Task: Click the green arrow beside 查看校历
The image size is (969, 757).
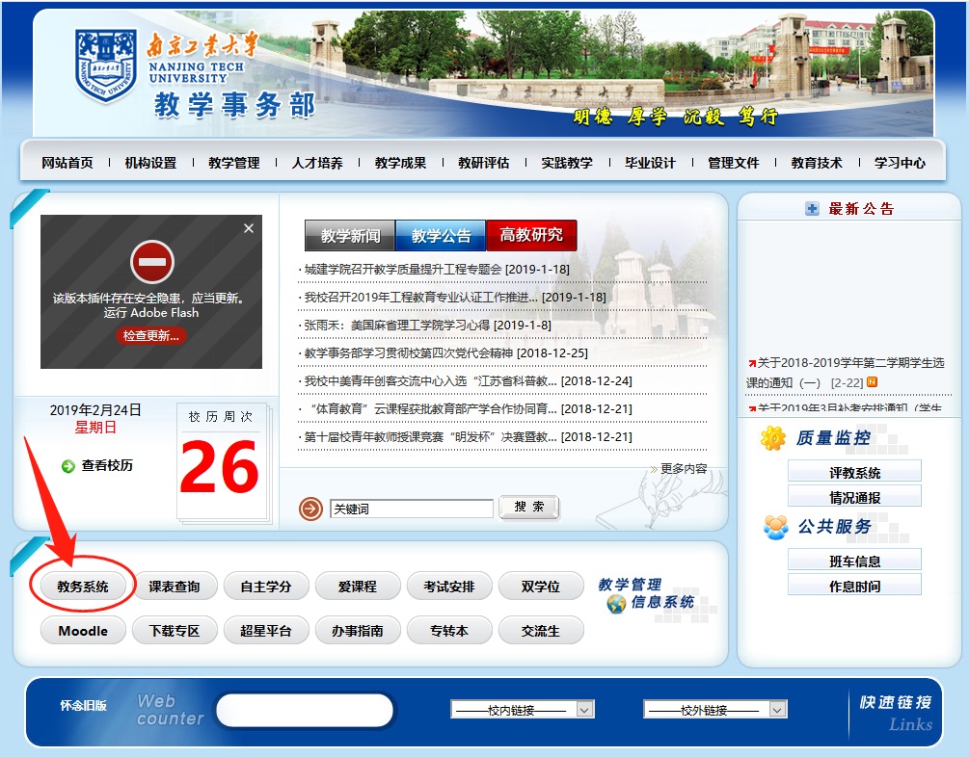Action: [x=68, y=466]
